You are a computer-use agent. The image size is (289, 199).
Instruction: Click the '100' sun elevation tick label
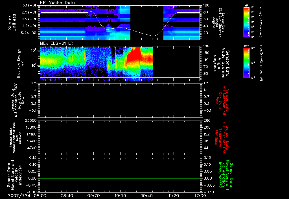(x=206, y=5)
